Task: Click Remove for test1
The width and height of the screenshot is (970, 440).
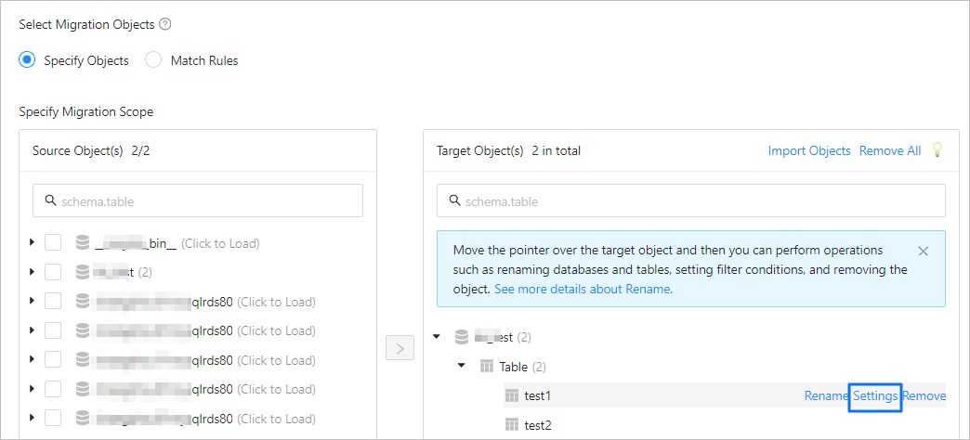Action: 924,395
